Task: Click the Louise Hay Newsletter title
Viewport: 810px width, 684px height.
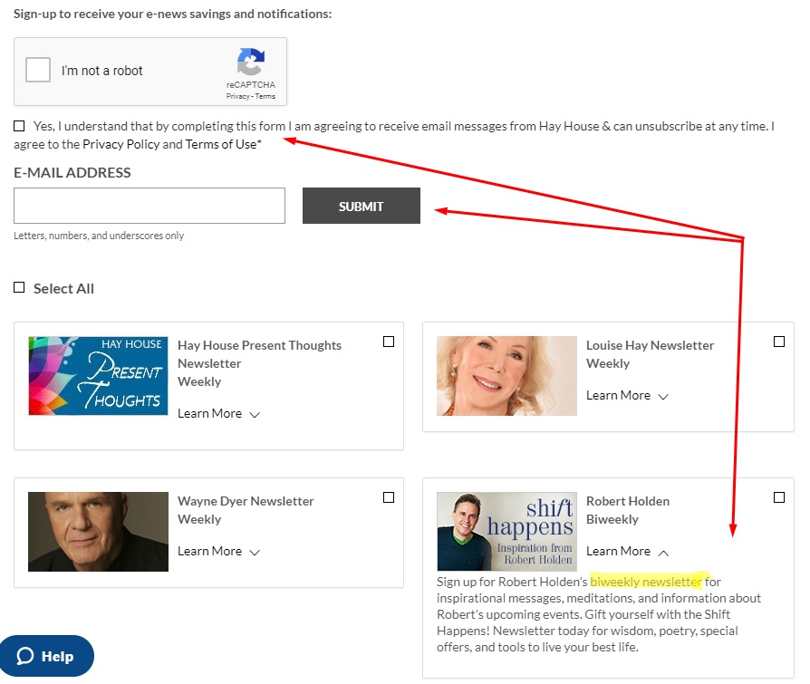Action: pos(650,345)
